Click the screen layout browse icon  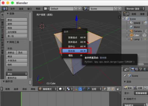click(x=46, y=9)
